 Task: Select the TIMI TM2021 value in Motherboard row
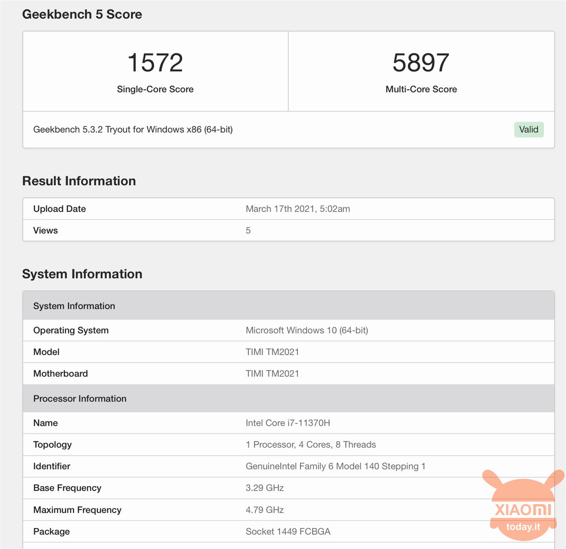point(272,373)
